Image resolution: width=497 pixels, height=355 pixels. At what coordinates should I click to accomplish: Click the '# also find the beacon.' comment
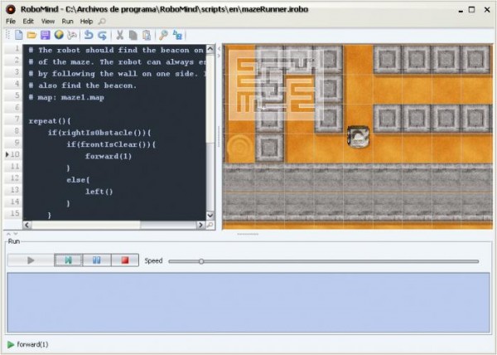tap(82, 85)
